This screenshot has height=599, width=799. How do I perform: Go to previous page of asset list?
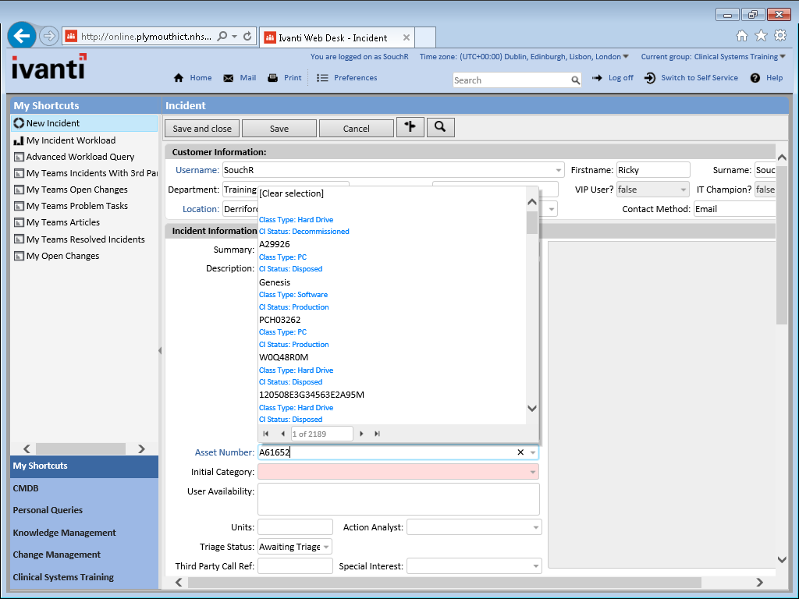282,434
